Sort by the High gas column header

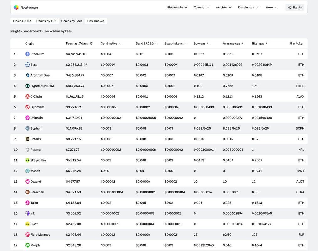tap(258, 43)
